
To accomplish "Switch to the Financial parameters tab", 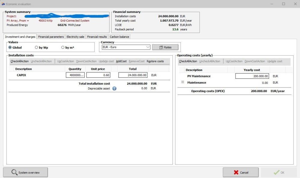I will tap(51, 37).
